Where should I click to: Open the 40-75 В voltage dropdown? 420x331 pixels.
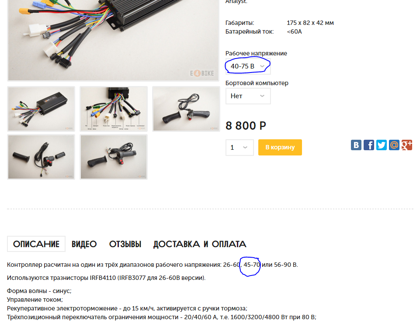pyautogui.click(x=248, y=66)
